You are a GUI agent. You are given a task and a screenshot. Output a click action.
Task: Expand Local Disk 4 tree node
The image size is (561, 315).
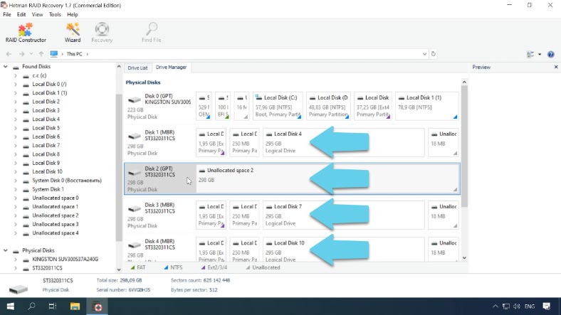click(x=16, y=119)
